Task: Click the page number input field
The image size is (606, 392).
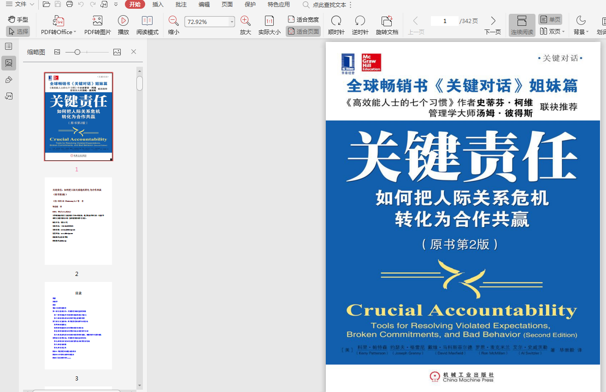Action: pos(445,21)
